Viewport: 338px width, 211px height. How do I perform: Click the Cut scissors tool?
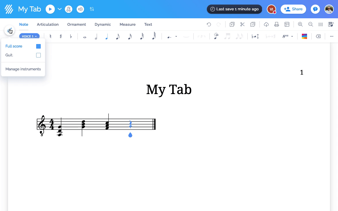[242, 24]
